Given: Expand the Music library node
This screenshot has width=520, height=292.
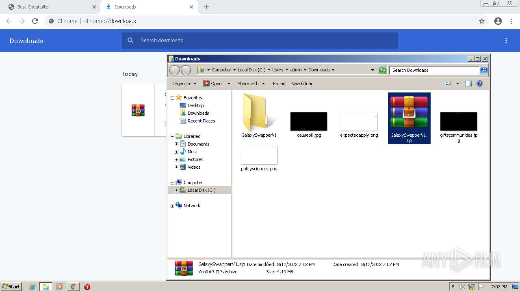Looking at the screenshot, I should (176, 152).
